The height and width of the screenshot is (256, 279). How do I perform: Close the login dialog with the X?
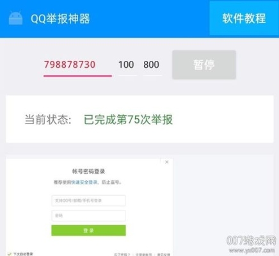click(x=167, y=162)
